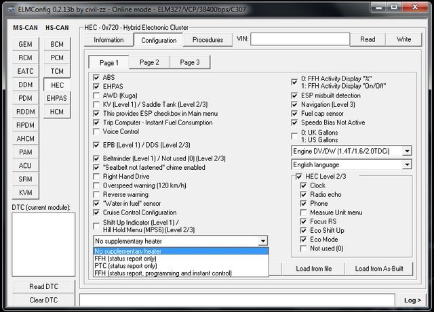Viewport: 434px width, 312px height.
Task: Click the Read DTC button
Action: 43,287
